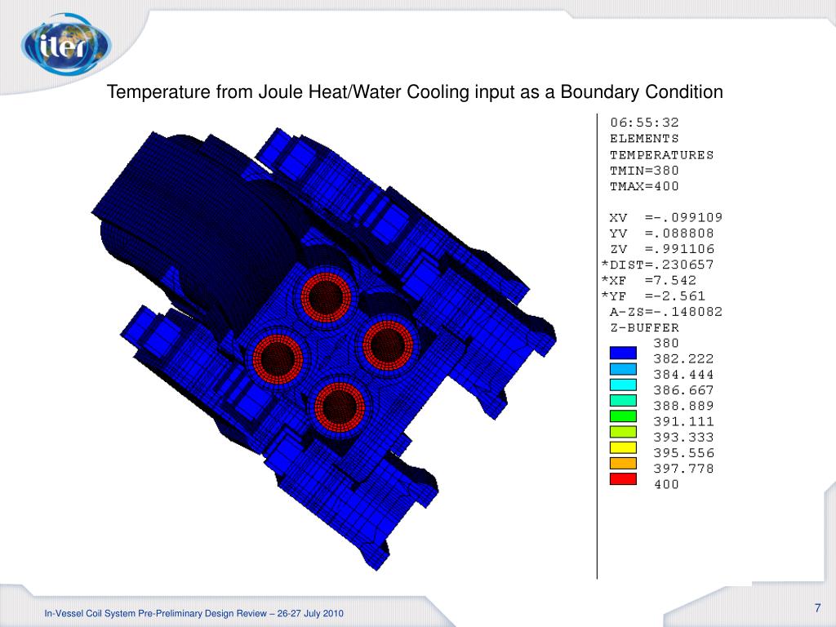Click the orange 395.556 legend swatch
Image resolution: width=836 pixels, height=627 pixels.
click(623, 463)
